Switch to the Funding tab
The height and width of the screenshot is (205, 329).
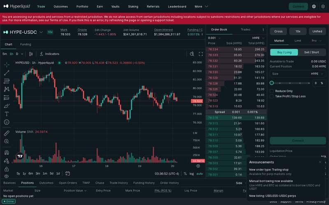[25, 44]
